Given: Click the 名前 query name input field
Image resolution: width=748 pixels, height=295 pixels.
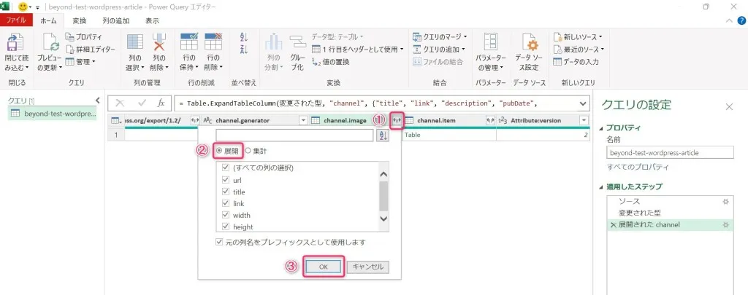Looking at the screenshot, I should click(669, 152).
